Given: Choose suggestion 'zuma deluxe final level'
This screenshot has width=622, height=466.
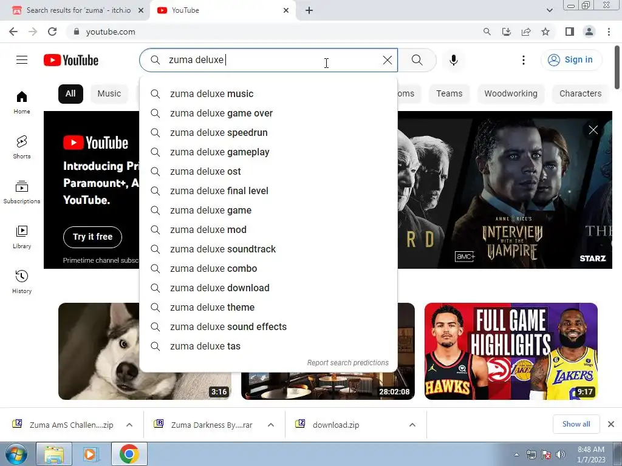Looking at the screenshot, I should [x=268, y=191].
